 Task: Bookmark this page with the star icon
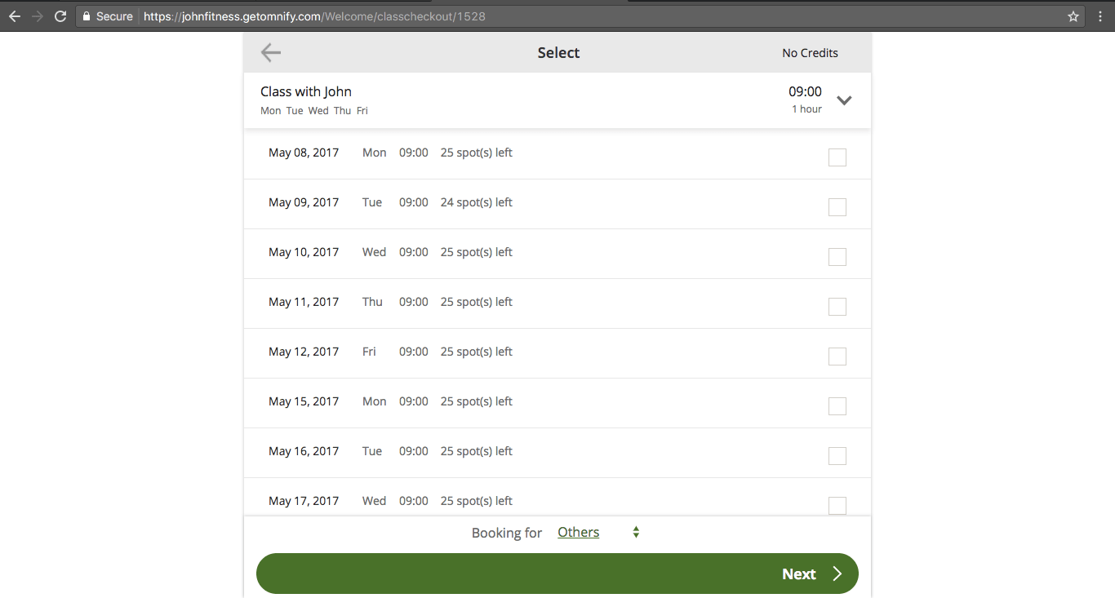click(1073, 16)
